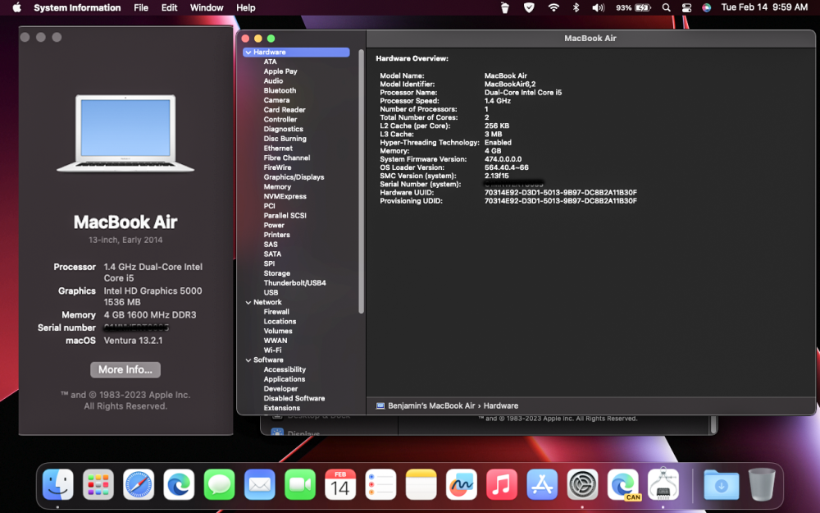Select Power in the sidebar
Screen dimensions: 820x513
point(274,225)
